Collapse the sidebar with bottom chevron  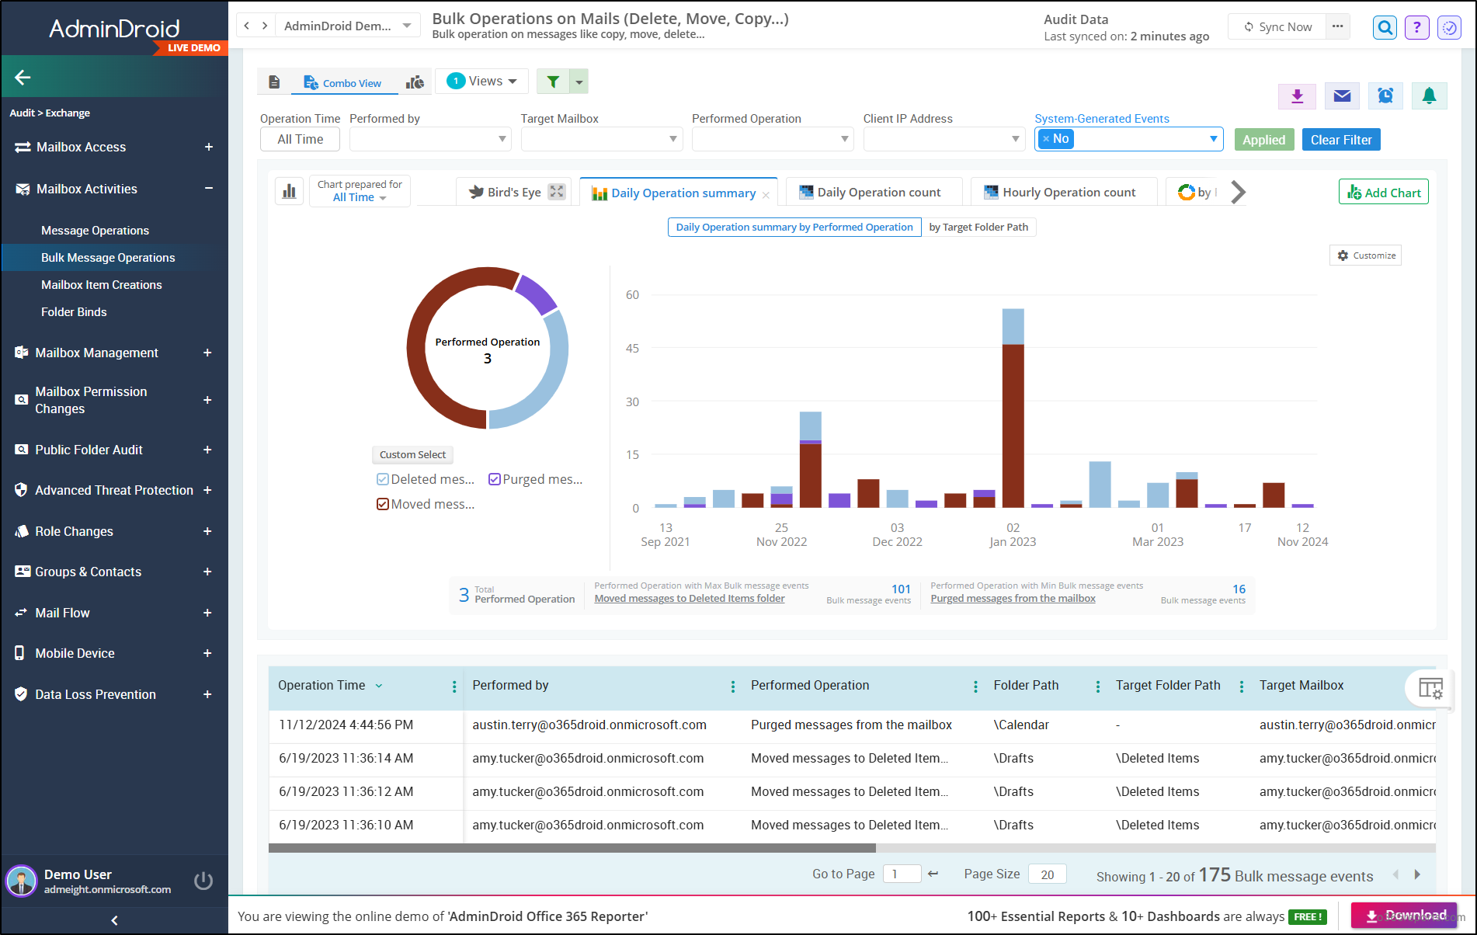115,920
